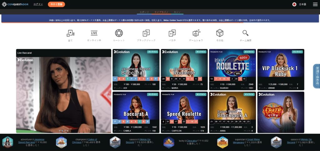Screen dimensions: 320x151
Task: Expand the 日本語 language selector
Action: 299,4
